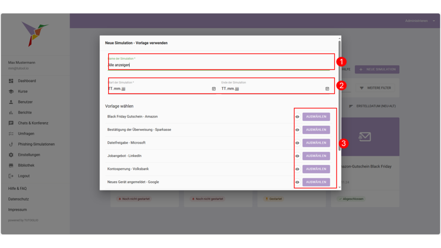Click the Logout exit icon
441x248 pixels.
pyautogui.click(x=11, y=176)
